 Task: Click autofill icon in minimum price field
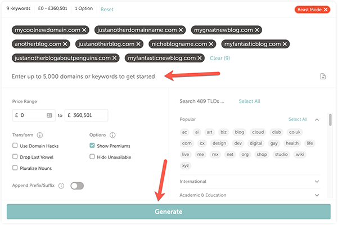(x=49, y=115)
